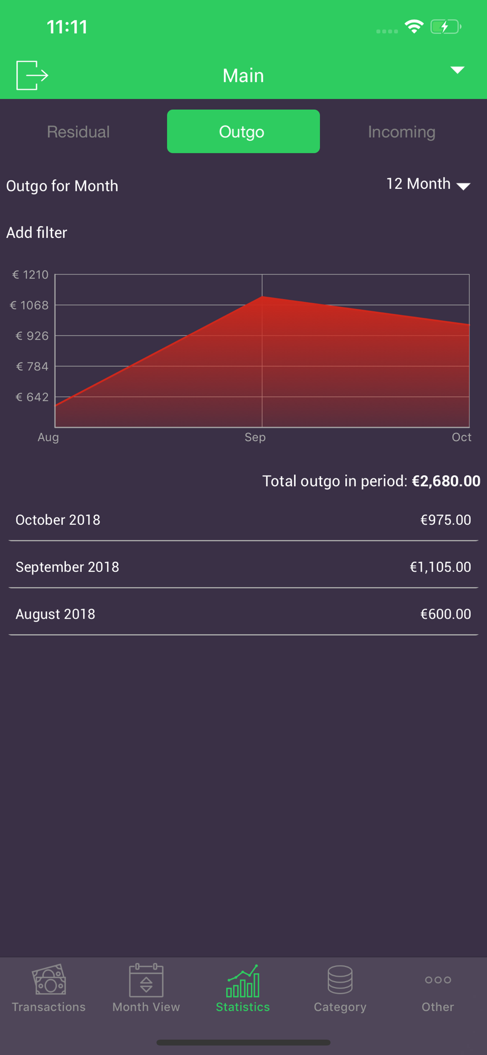The width and height of the screenshot is (487, 1055).
Task: Open the September 2018 outgo row
Action: point(243,567)
